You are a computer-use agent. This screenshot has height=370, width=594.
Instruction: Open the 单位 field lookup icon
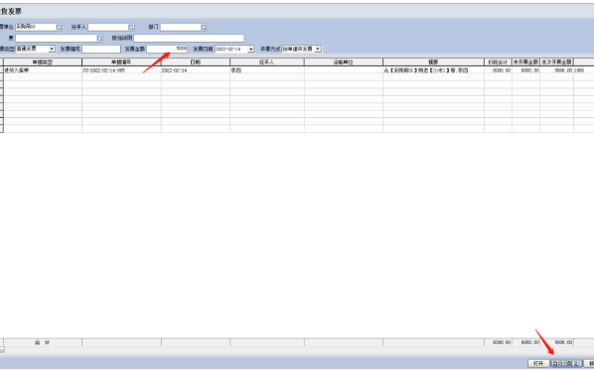pyautogui.click(x=59, y=27)
